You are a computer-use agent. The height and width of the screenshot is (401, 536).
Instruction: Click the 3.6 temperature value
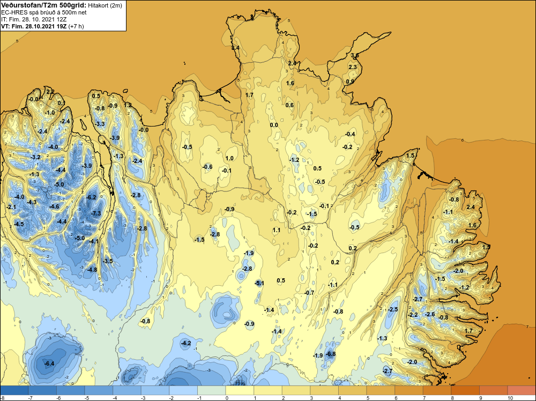coord(355,55)
